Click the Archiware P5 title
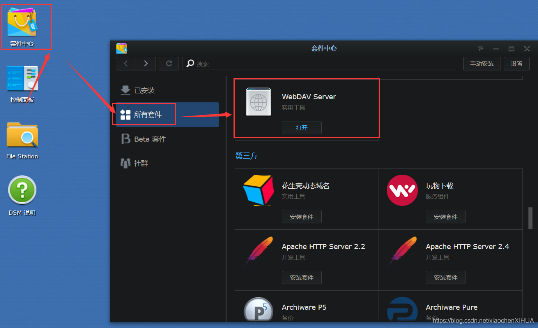 click(x=304, y=307)
